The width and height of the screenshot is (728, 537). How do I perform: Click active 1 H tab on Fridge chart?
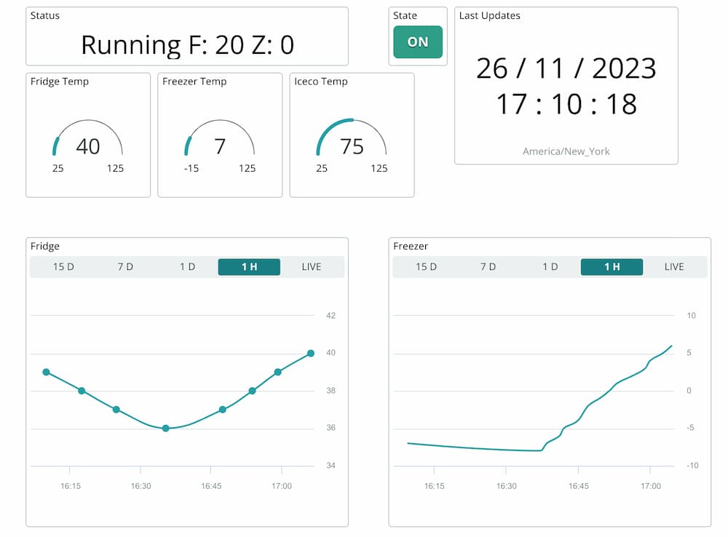(249, 267)
